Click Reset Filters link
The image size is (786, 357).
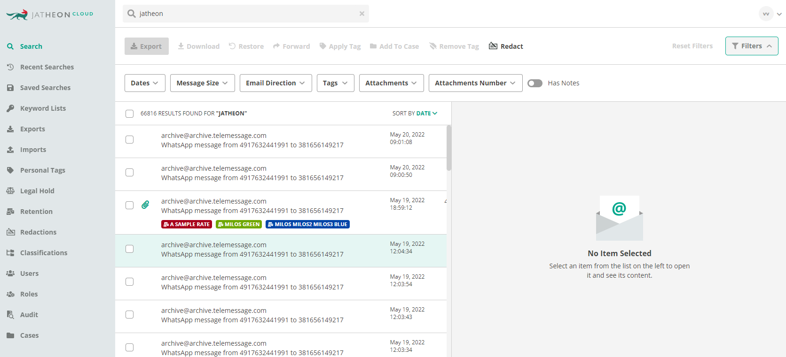pyautogui.click(x=692, y=46)
